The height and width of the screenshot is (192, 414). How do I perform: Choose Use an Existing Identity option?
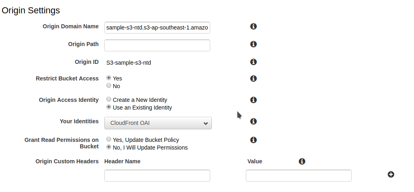click(x=109, y=107)
